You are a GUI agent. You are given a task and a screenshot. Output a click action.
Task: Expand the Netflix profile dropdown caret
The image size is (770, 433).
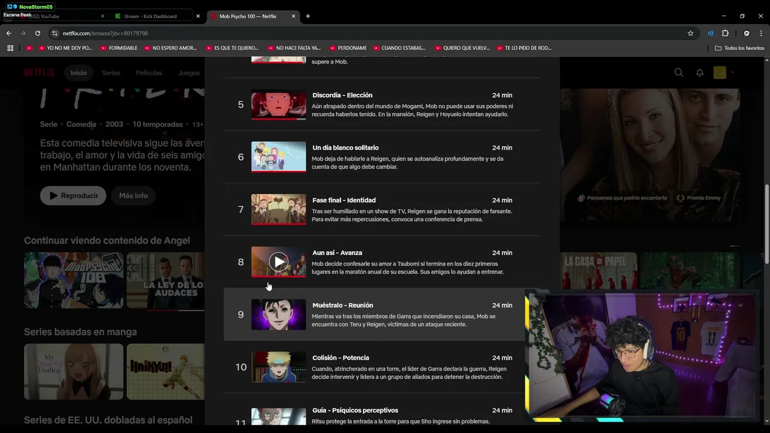pos(733,73)
